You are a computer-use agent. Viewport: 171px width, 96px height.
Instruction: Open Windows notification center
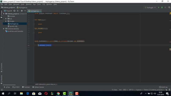pyautogui.click(x=168, y=94)
